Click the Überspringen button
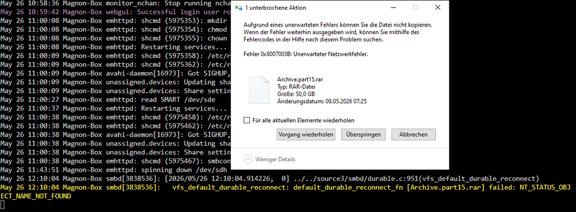Screen dimensions: 576x212 [363, 134]
